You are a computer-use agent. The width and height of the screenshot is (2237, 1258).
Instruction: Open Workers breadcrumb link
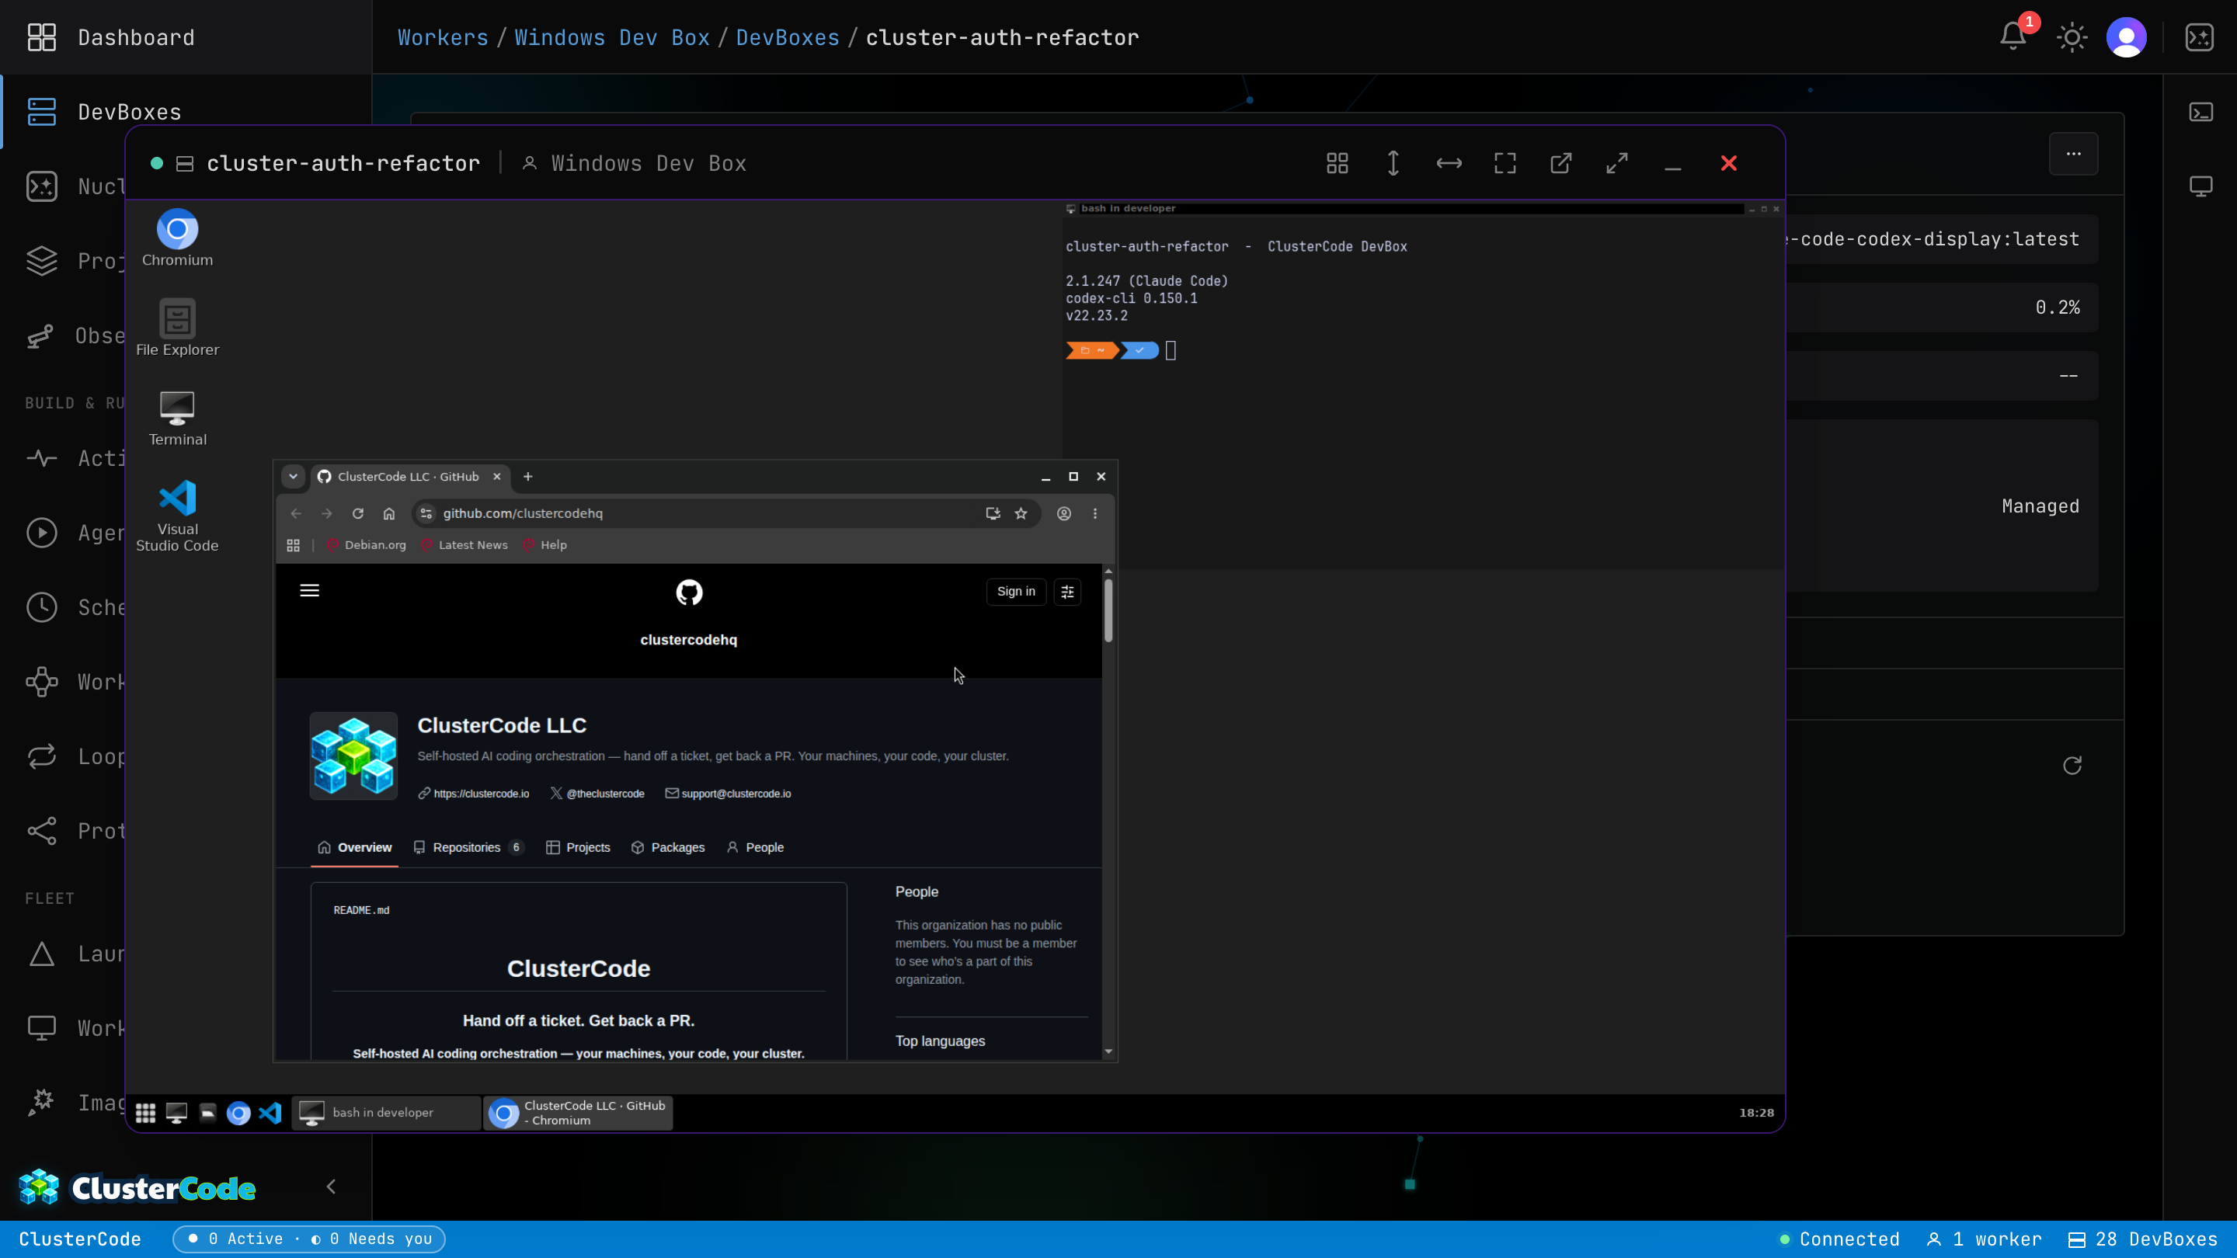pyautogui.click(x=443, y=37)
